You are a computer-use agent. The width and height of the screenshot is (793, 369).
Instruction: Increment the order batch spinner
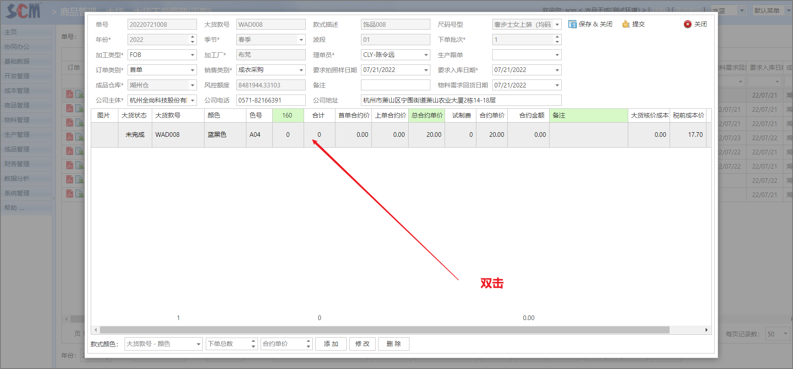[557, 37]
